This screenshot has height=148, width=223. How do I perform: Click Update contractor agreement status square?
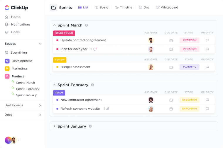pyautogui.click(x=57, y=40)
